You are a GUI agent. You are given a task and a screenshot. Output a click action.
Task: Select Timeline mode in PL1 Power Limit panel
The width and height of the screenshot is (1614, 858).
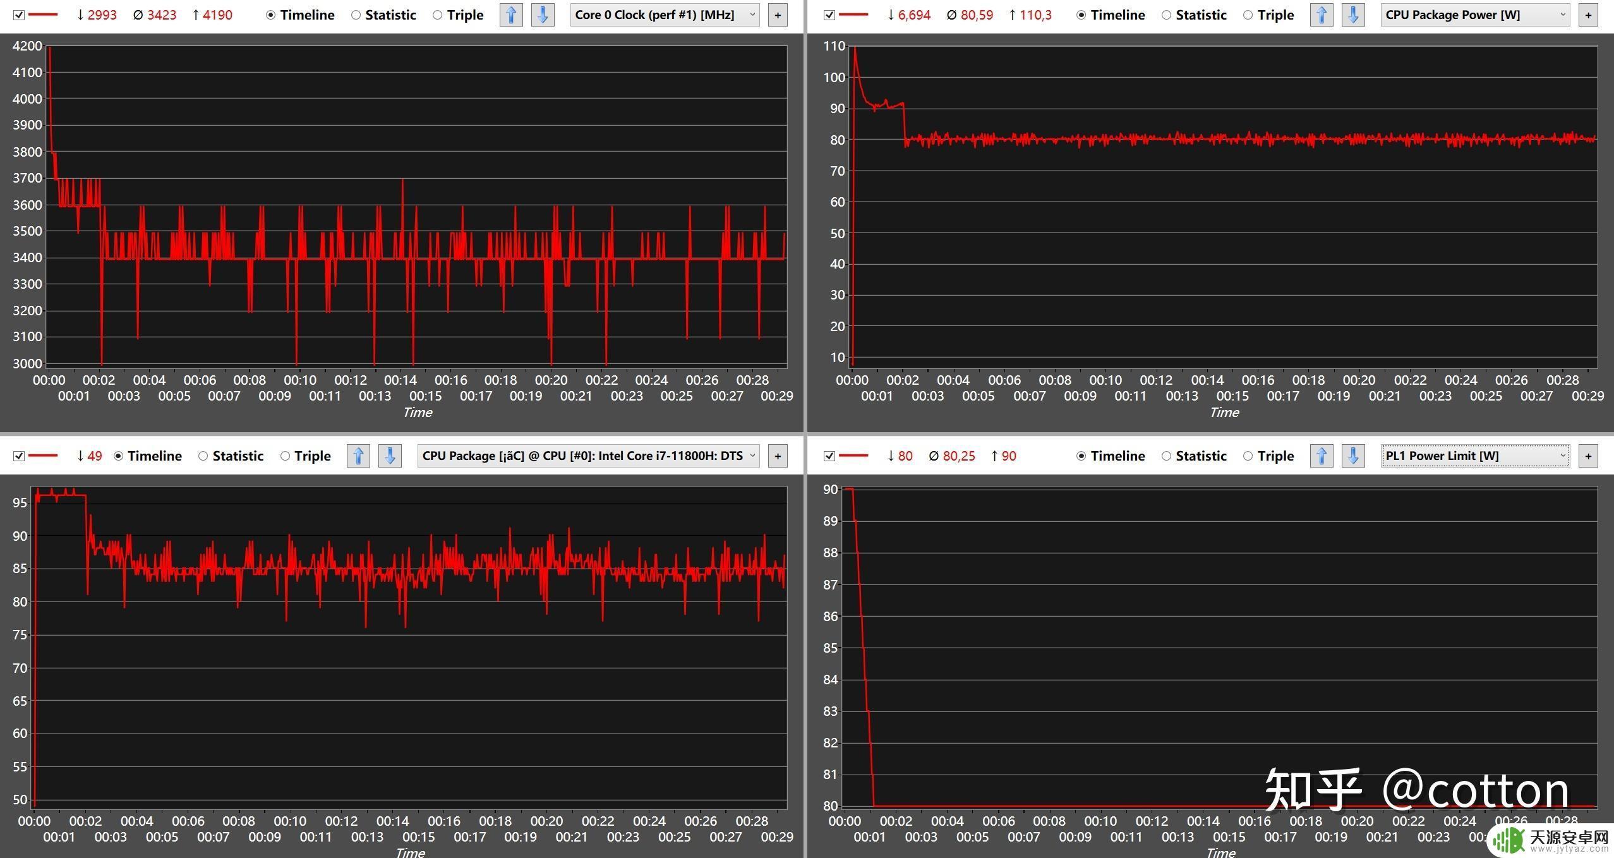[x=1111, y=456]
